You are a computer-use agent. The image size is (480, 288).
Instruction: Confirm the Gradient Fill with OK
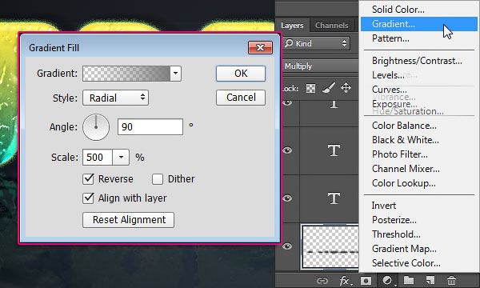click(241, 74)
